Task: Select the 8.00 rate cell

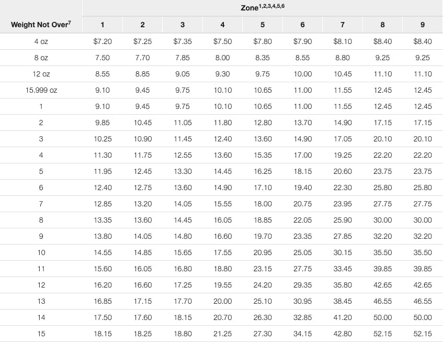Action: click(222, 58)
